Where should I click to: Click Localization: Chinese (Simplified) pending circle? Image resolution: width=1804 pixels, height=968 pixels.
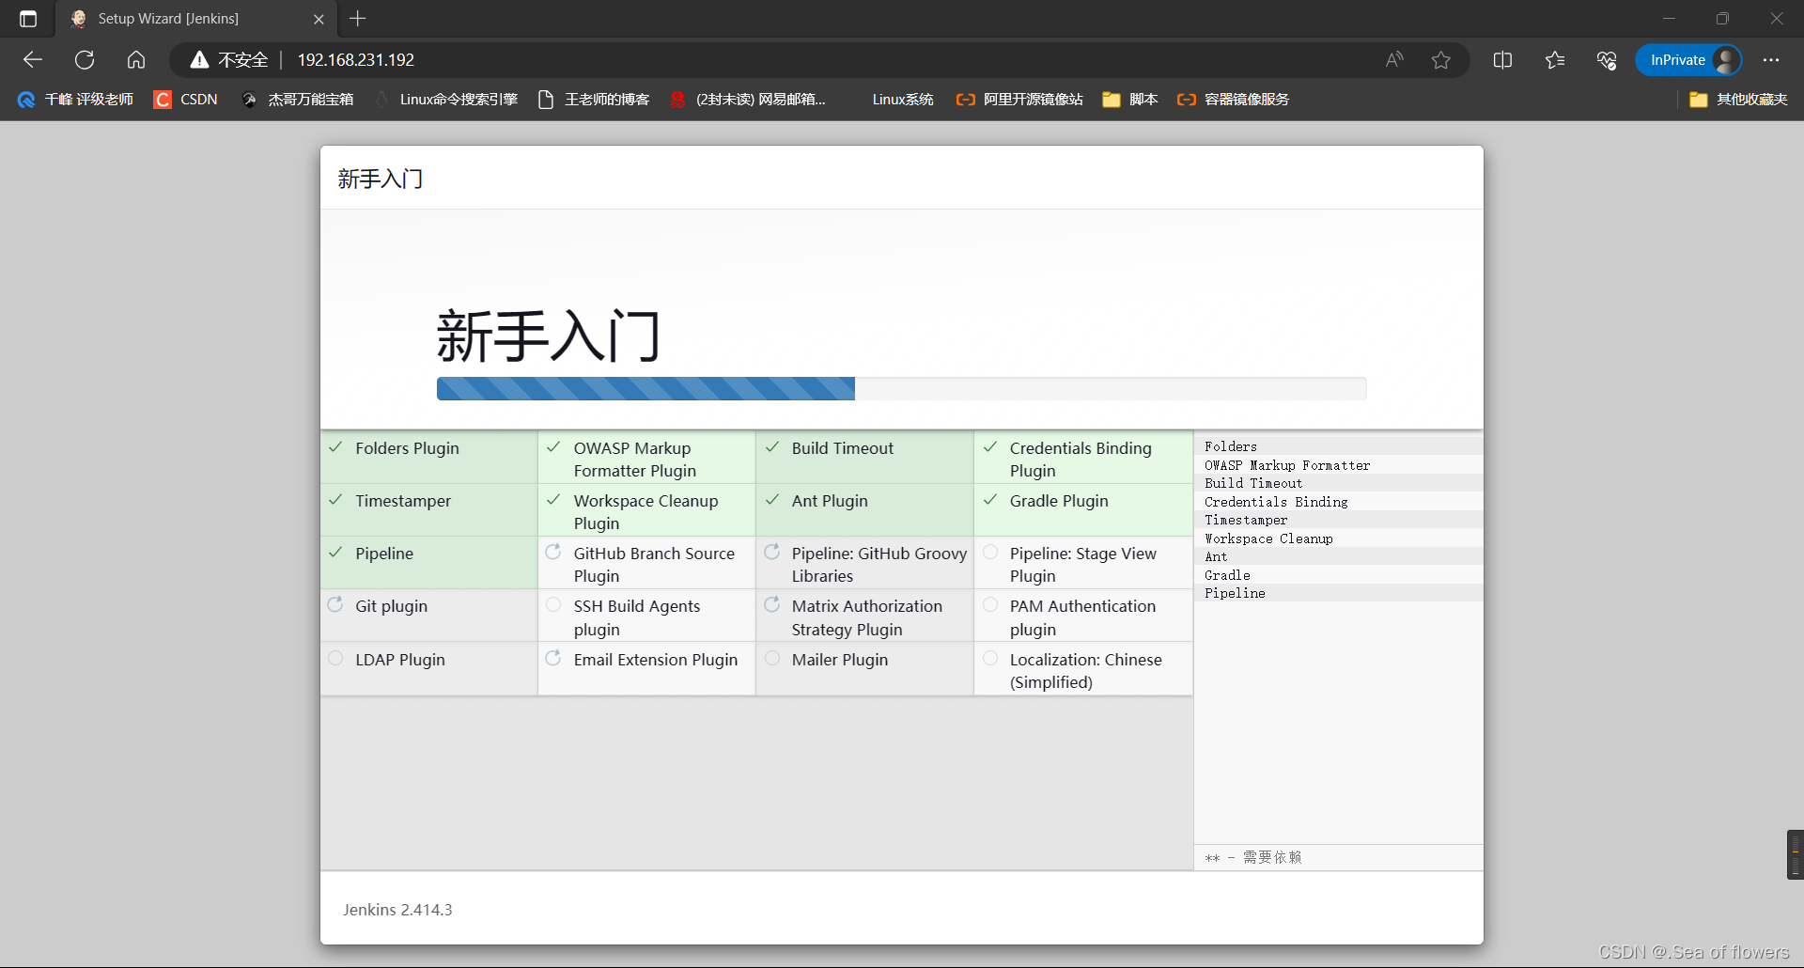[x=989, y=658]
